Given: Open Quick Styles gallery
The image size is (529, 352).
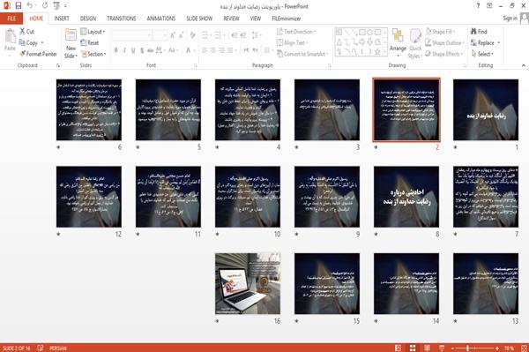Looking at the screenshot, I should [x=415, y=44].
